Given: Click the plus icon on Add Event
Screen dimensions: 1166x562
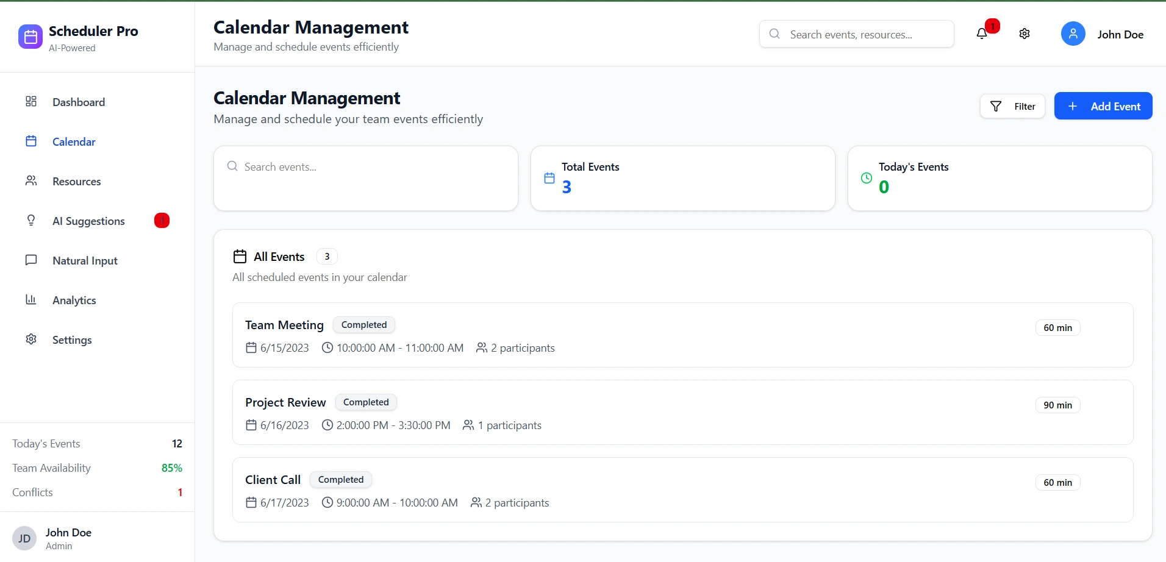Looking at the screenshot, I should 1073,106.
